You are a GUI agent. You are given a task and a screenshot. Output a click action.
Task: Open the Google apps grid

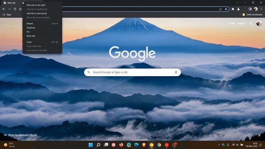pyautogui.click(x=251, y=24)
